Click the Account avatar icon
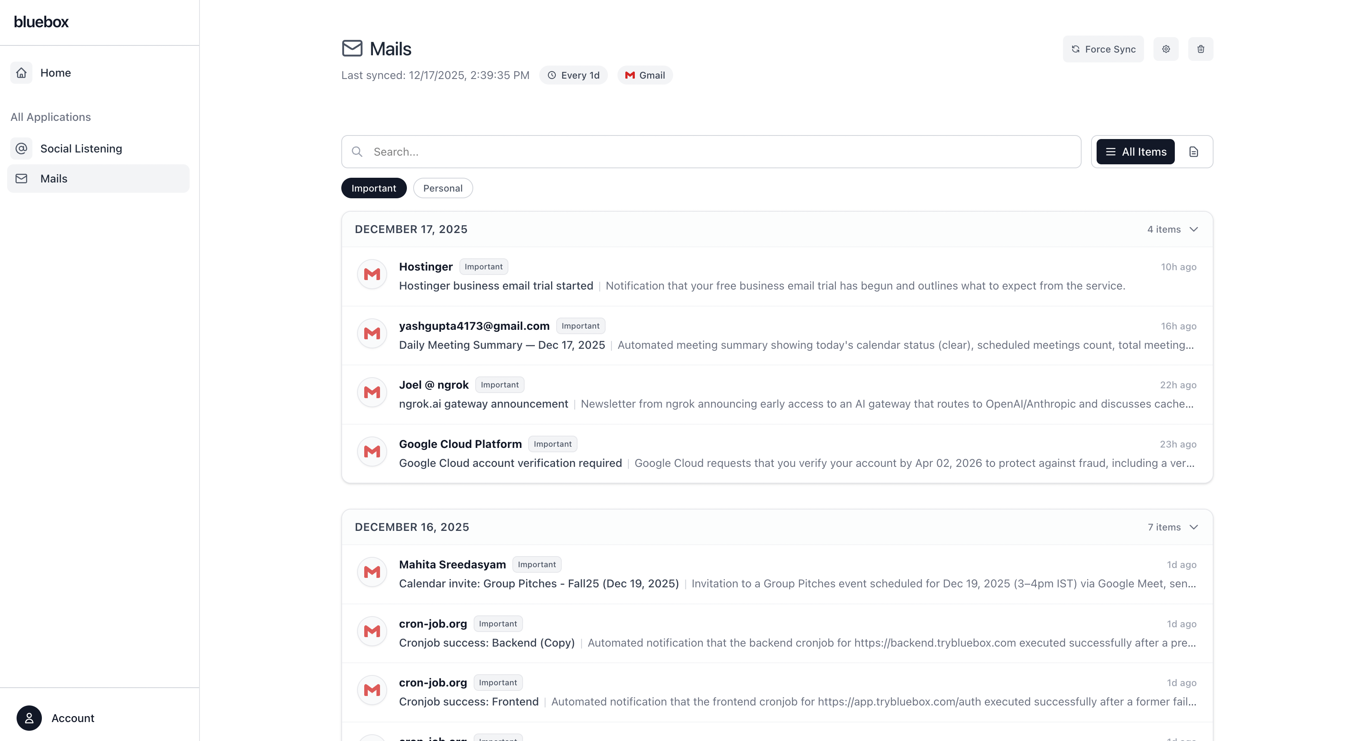The image size is (1351, 741). click(x=29, y=717)
